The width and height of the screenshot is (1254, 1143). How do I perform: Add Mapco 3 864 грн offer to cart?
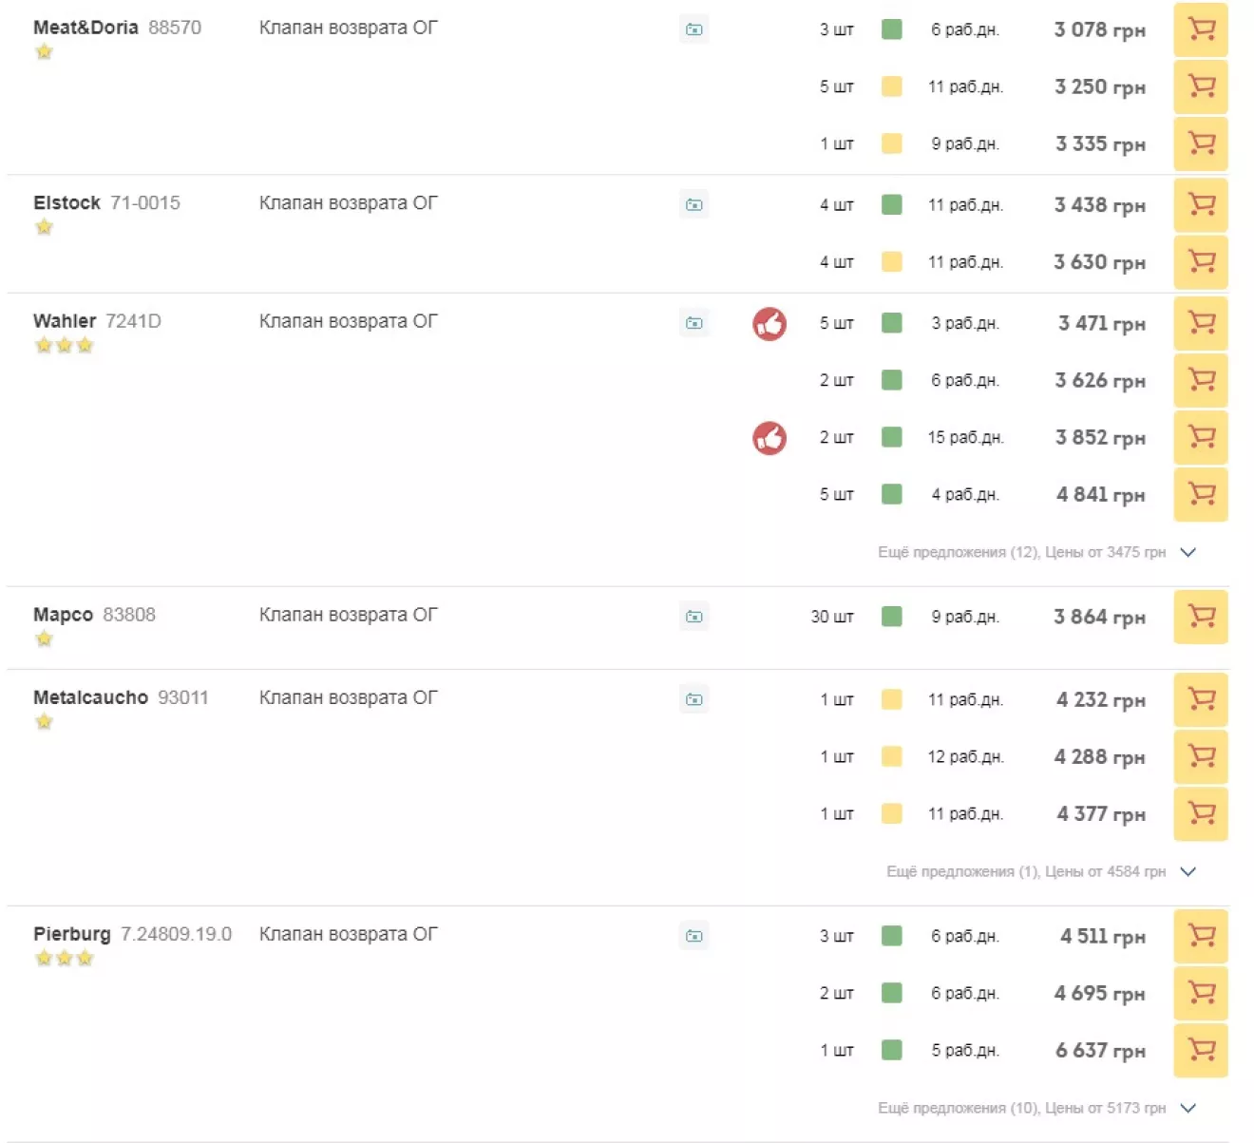(x=1201, y=617)
